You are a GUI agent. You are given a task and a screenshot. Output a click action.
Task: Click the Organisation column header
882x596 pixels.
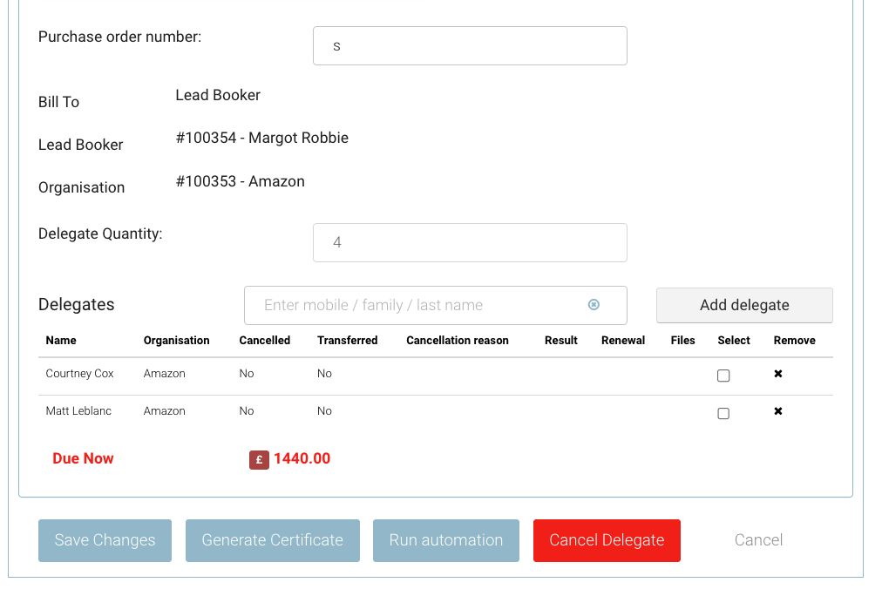[x=176, y=341]
